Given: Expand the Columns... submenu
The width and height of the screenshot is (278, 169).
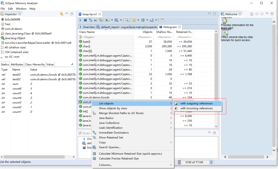Looking at the screenshot, I should (133, 165).
